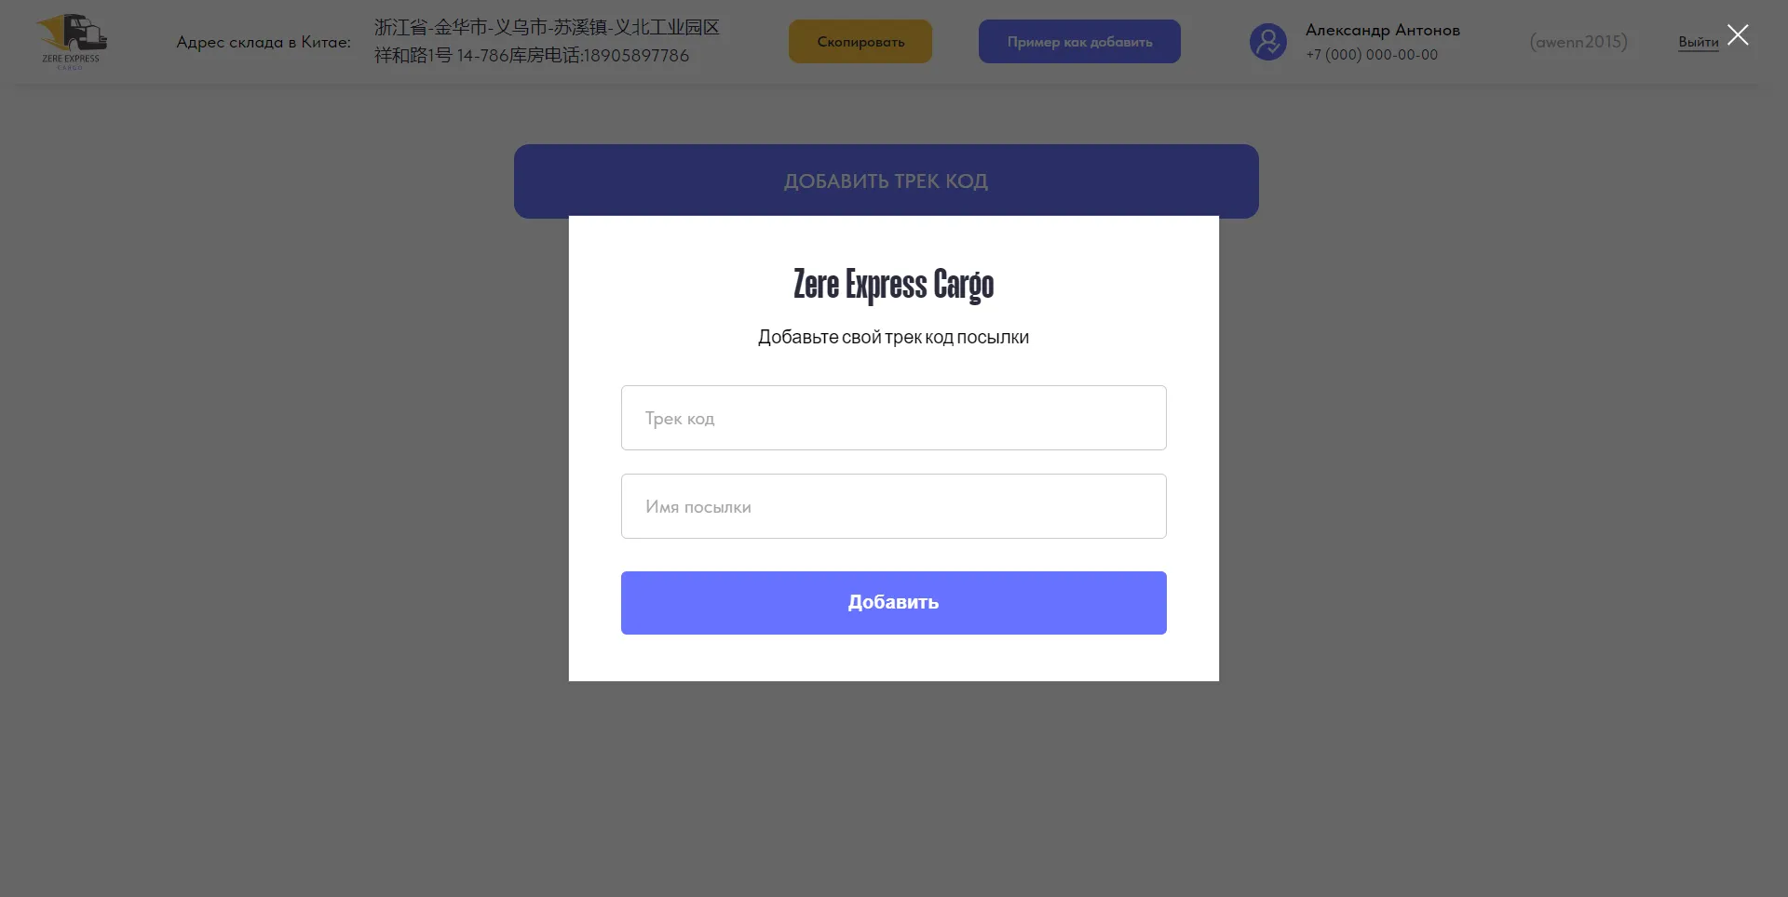Click the username (awenn2015)

(1578, 42)
